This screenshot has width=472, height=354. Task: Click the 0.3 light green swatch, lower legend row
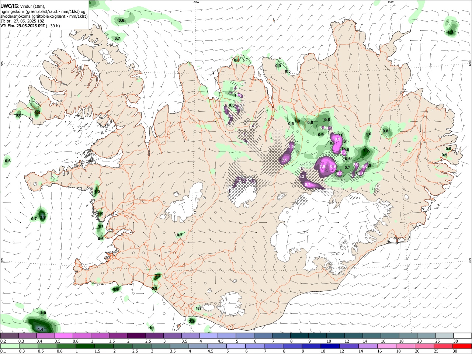point(28,346)
